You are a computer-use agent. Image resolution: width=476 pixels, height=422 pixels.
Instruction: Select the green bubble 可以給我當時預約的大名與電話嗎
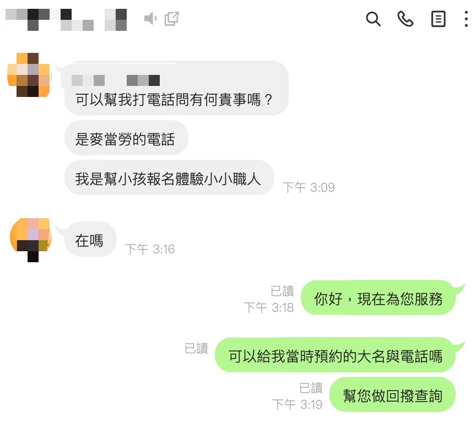(x=335, y=355)
